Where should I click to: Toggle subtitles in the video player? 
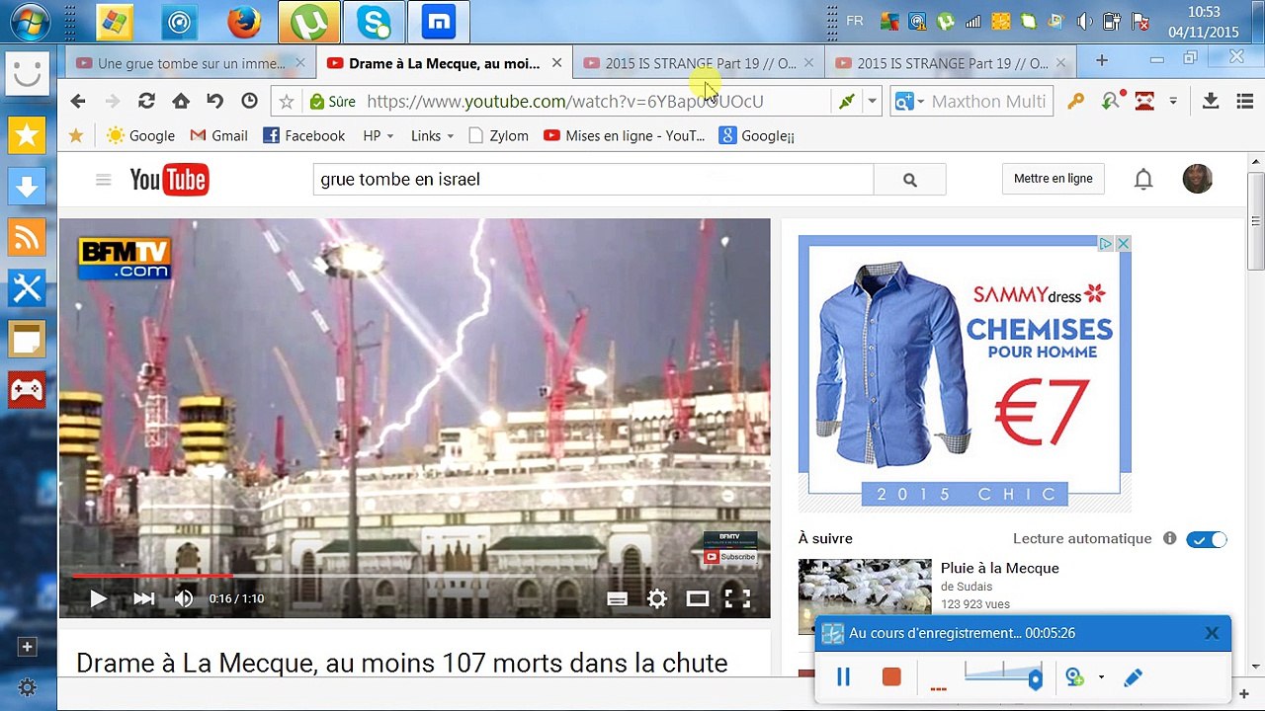[618, 598]
